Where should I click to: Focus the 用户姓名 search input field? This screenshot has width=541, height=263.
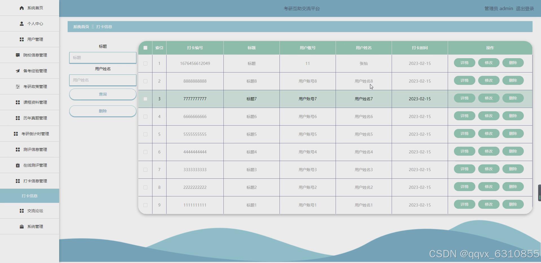tap(103, 80)
